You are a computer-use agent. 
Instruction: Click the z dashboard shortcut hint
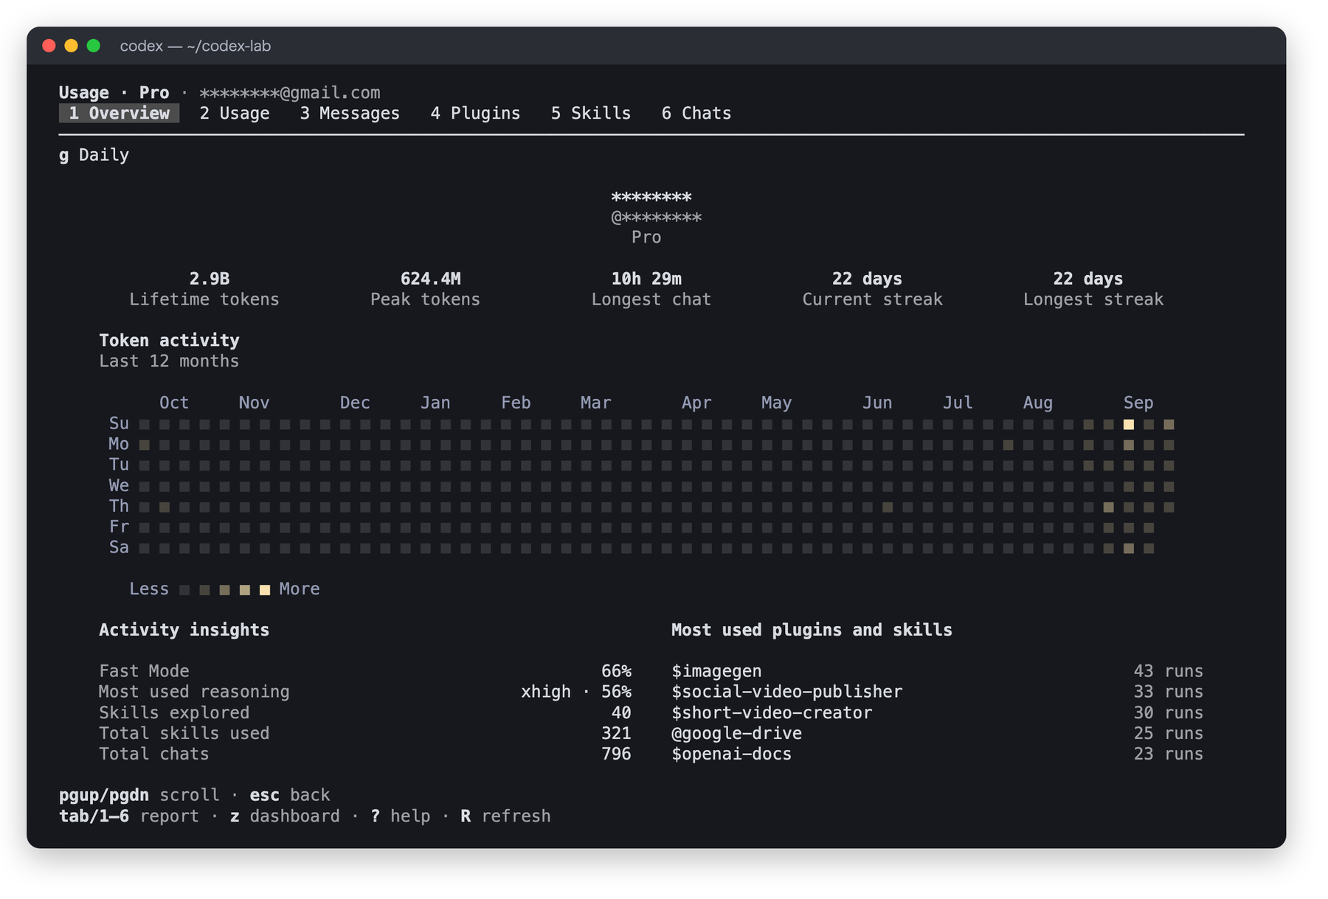285,816
